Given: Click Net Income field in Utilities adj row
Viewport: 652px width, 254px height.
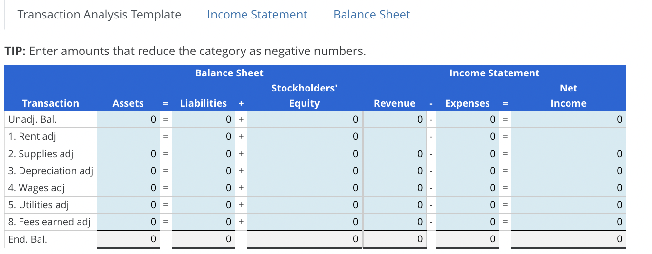Looking at the screenshot, I should click(569, 205).
